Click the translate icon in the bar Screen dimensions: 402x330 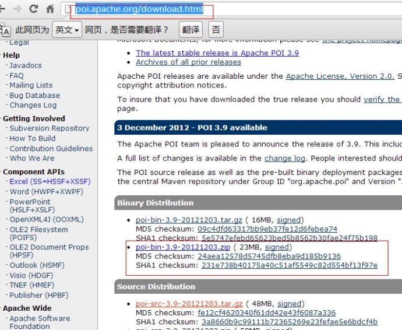click(x=5, y=30)
